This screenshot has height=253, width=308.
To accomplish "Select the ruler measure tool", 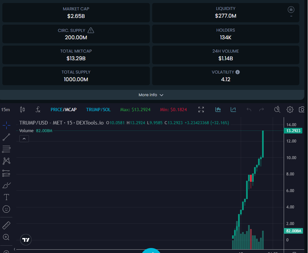I will tap(6, 225).
